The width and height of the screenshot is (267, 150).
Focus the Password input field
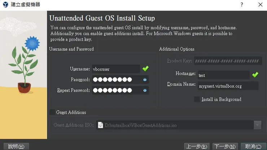coord(116,80)
